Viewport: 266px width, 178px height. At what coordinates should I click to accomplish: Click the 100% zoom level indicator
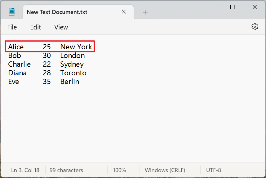119,170
